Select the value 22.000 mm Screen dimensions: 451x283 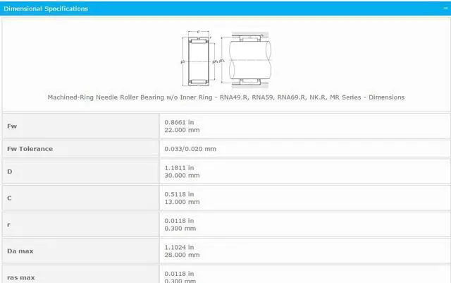182,130
